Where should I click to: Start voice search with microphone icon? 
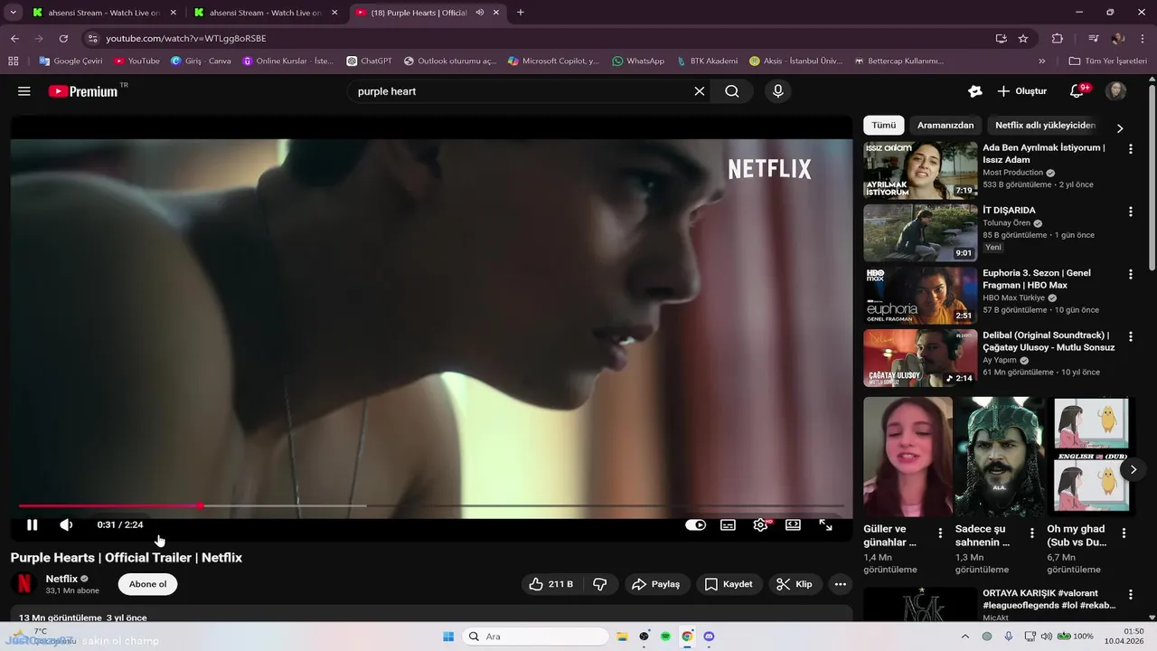click(x=777, y=91)
